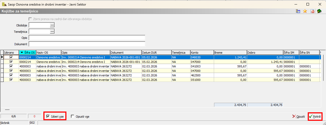Click Šifra OS cell in Konto 041003 row

tap(28, 66)
